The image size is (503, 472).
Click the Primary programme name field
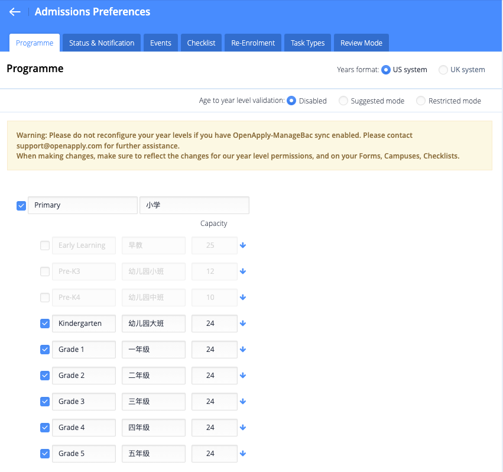coord(82,205)
